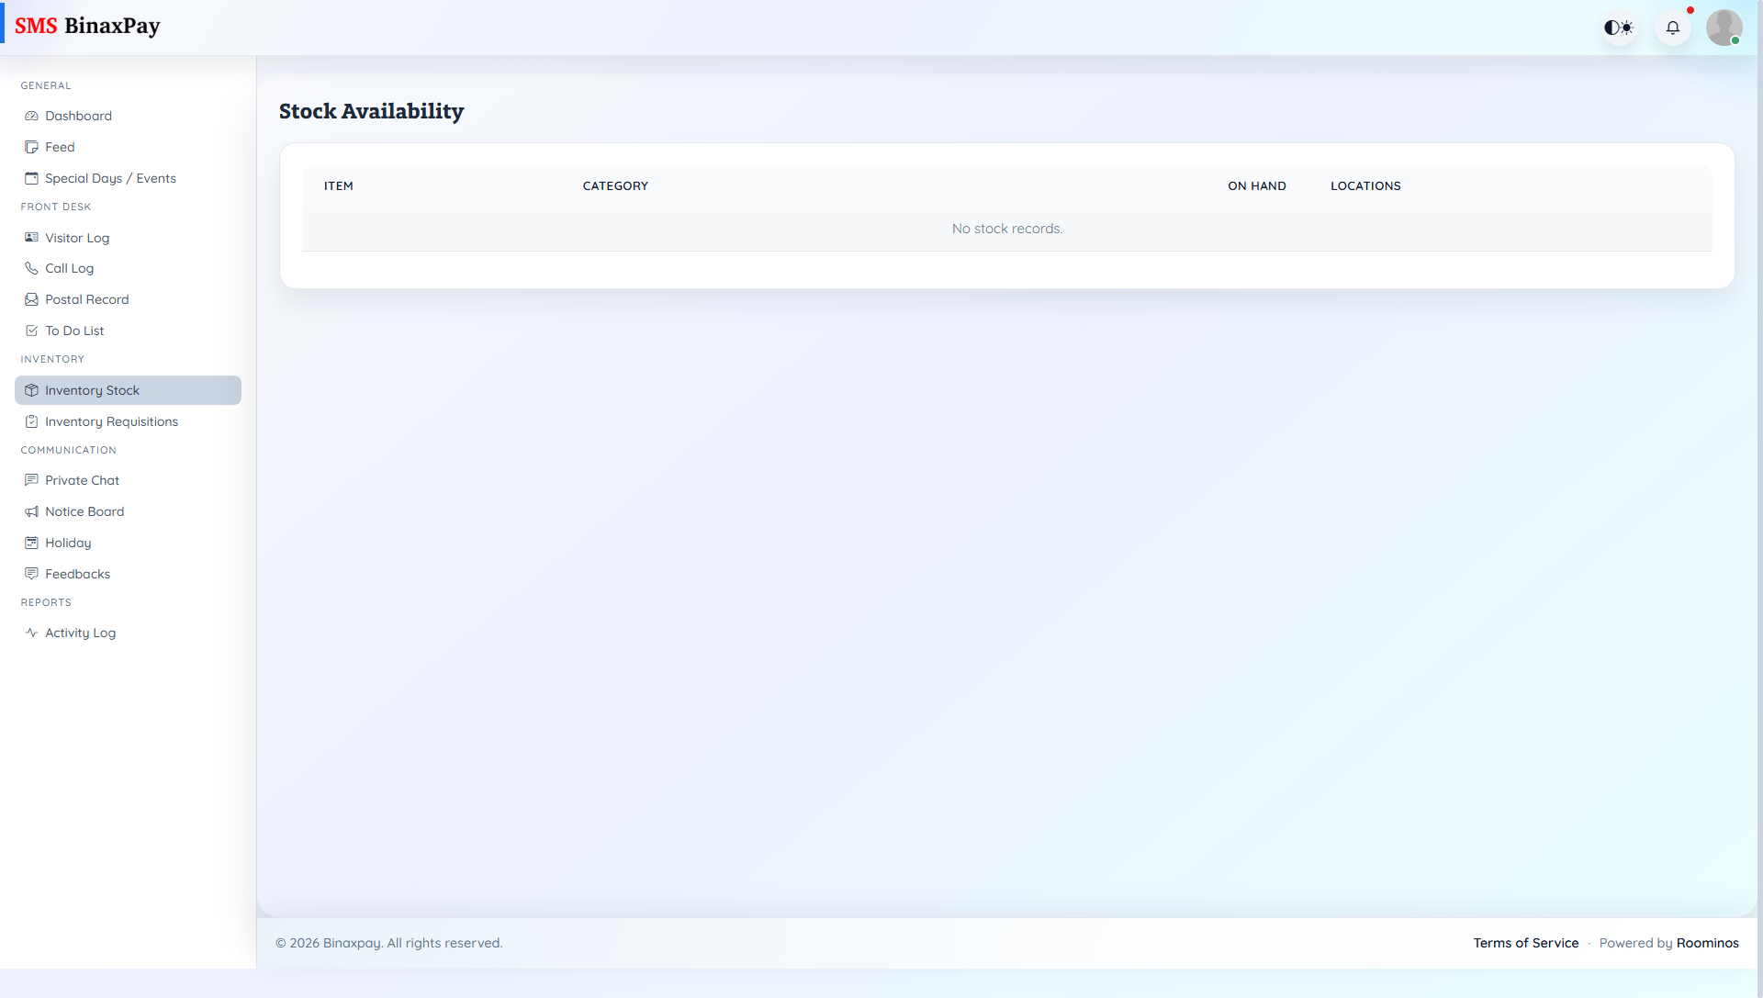Open the notifications bell

tap(1673, 28)
